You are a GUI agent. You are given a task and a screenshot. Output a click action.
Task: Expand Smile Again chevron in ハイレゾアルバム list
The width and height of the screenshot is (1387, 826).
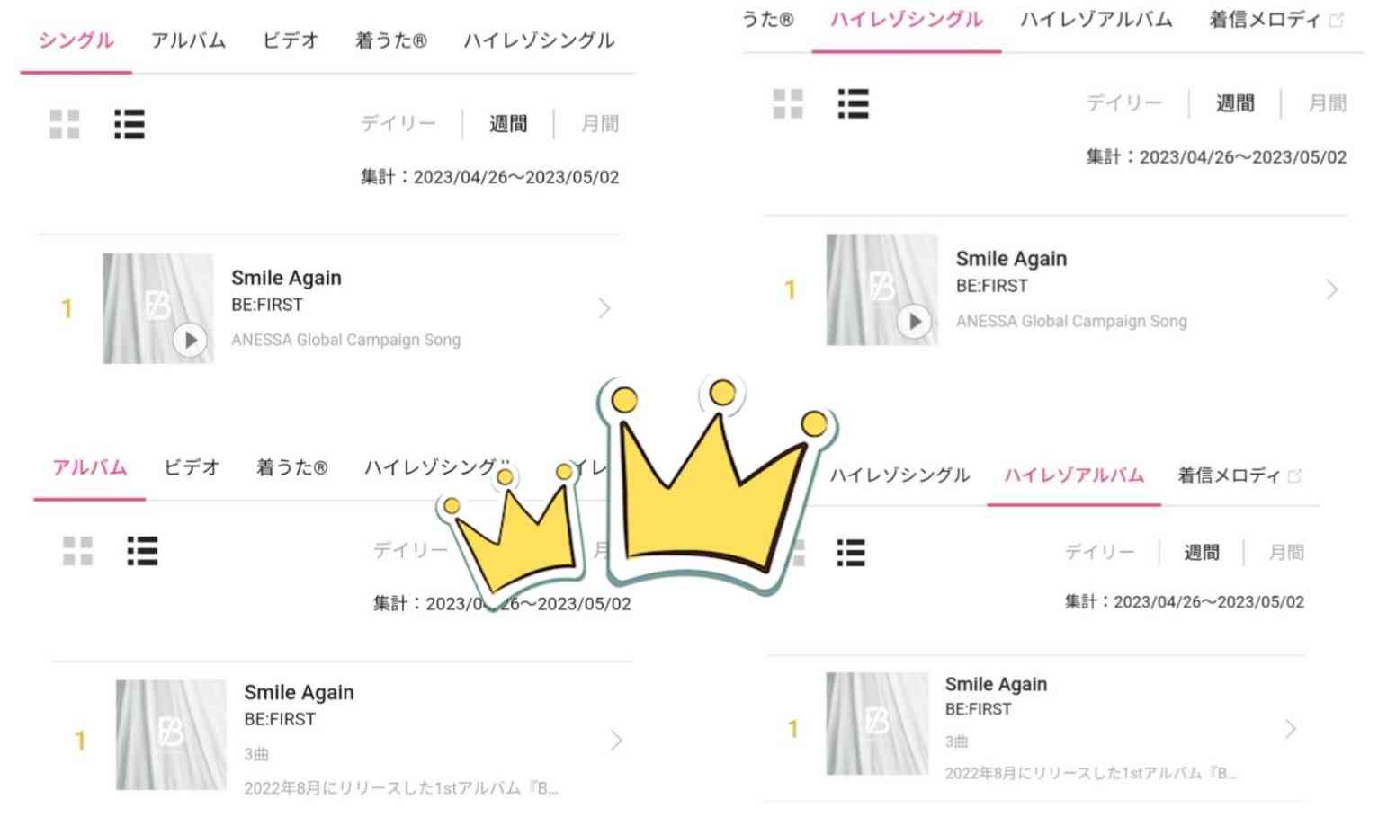(x=1291, y=728)
